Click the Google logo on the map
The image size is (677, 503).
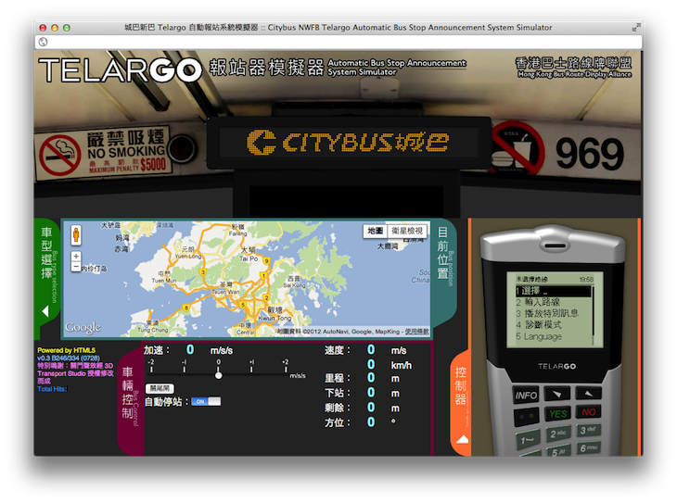(83, 328)
